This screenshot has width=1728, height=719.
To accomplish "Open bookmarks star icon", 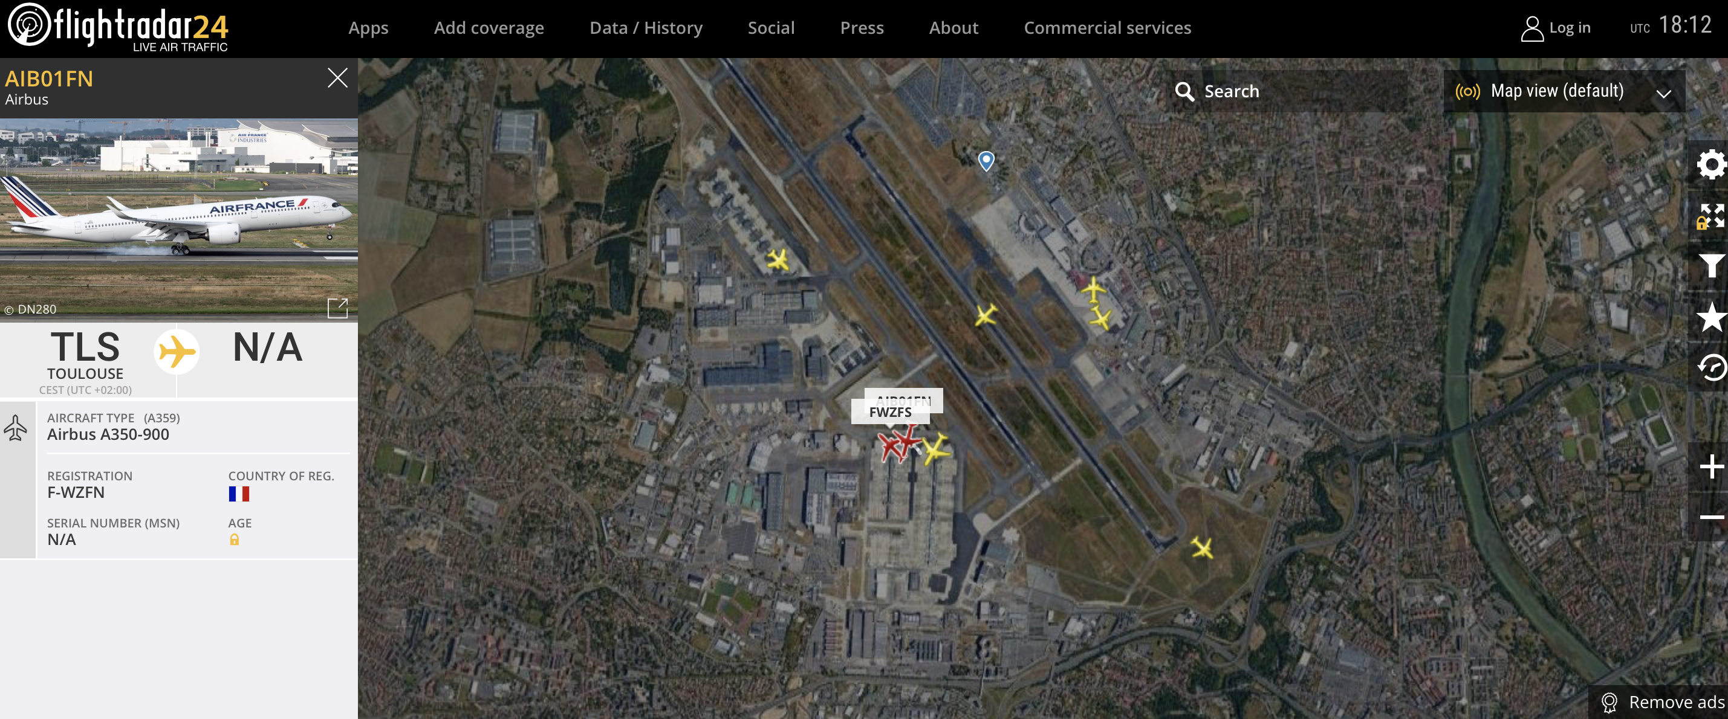I will point(1711,317).
